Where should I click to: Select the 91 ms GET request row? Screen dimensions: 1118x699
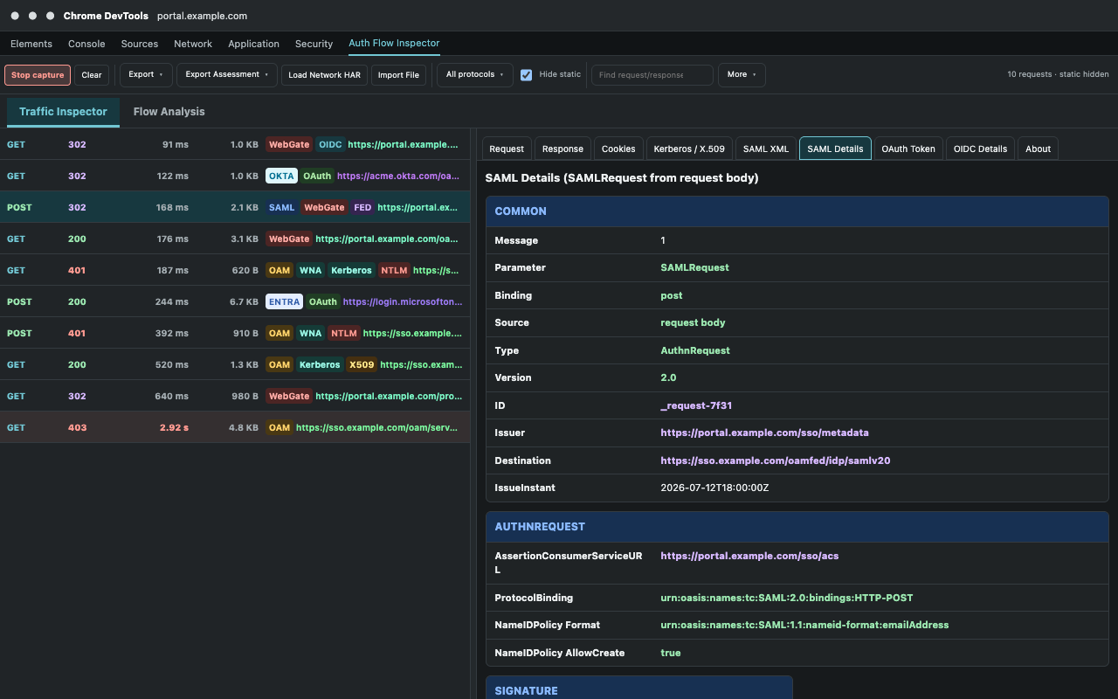click(235, 144)
